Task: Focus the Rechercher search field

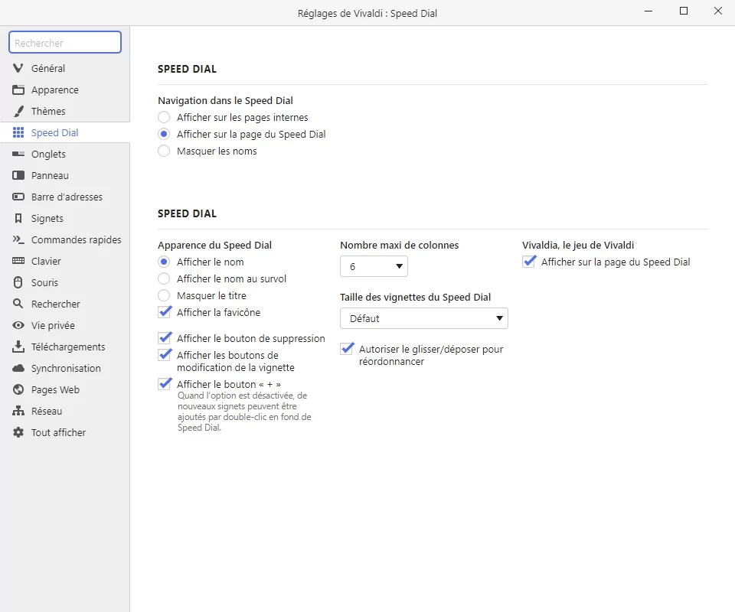Action: [65, 43]
